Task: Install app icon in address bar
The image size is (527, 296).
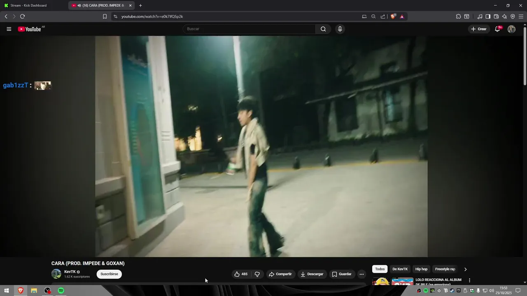Action: 364,16
